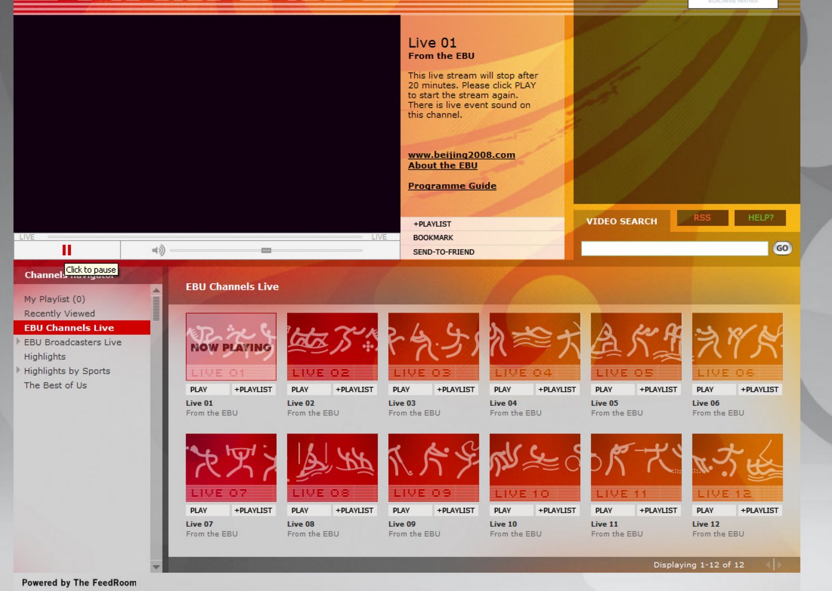
Task: Click the GO search button
Action: [782, 248]
